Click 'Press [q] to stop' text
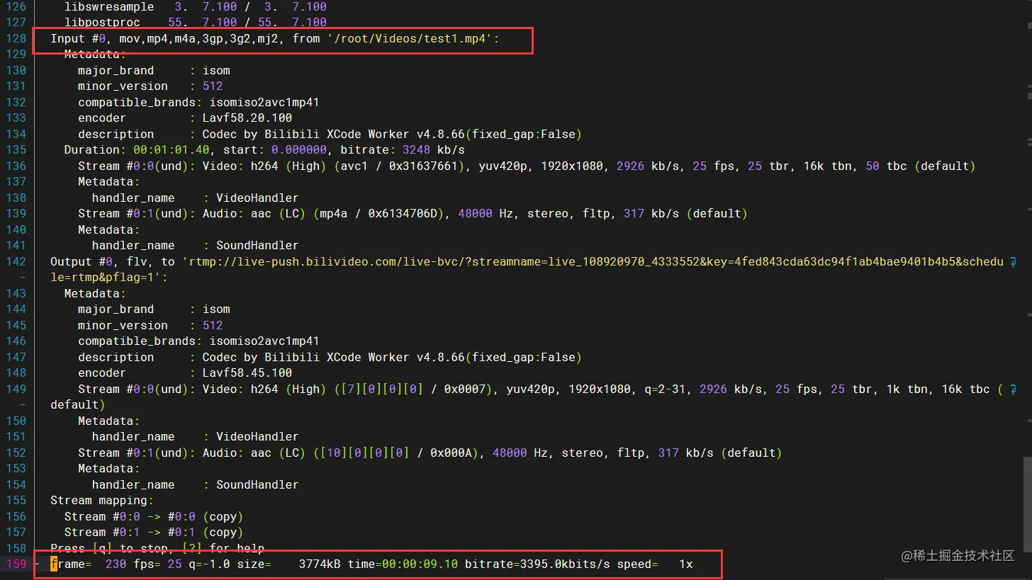 coord(113,548)
